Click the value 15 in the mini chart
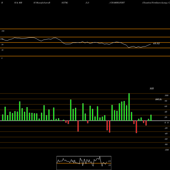The image size is (170, 170). pos(109,165)
